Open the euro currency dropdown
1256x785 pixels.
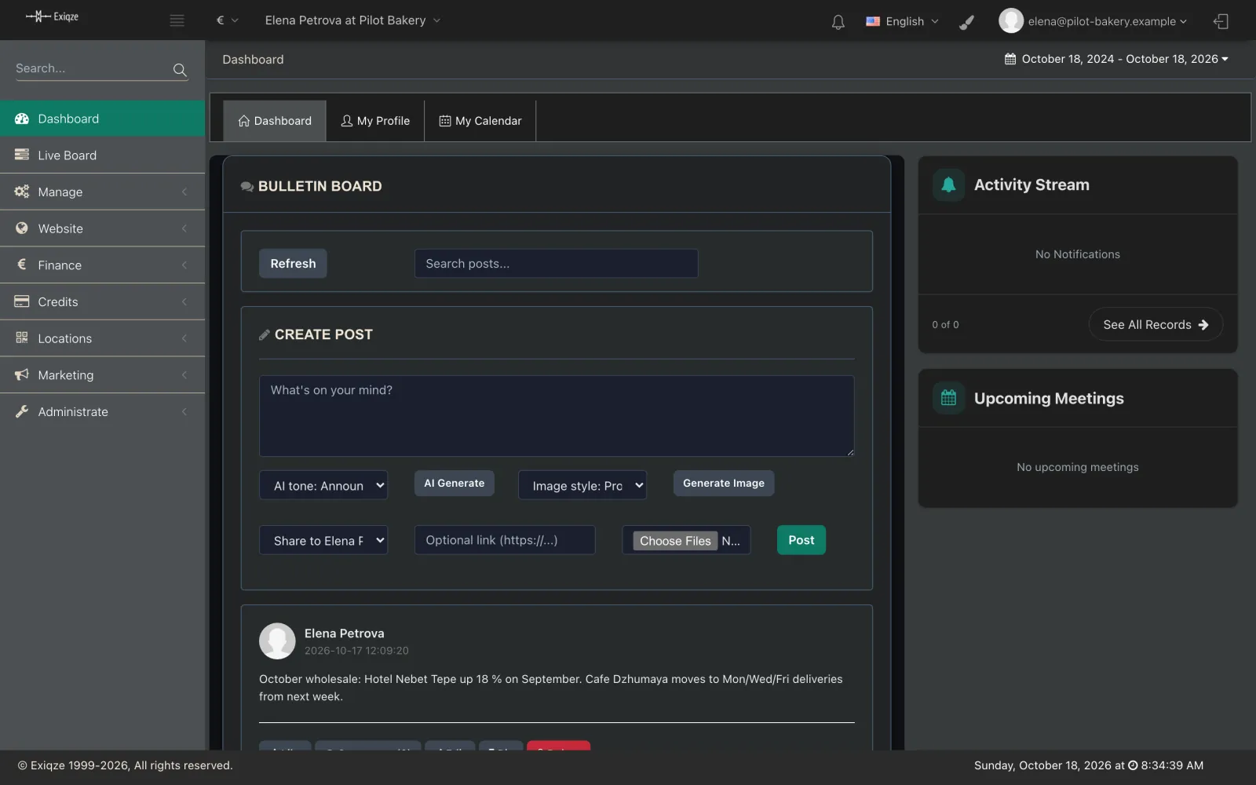(227, 20)
